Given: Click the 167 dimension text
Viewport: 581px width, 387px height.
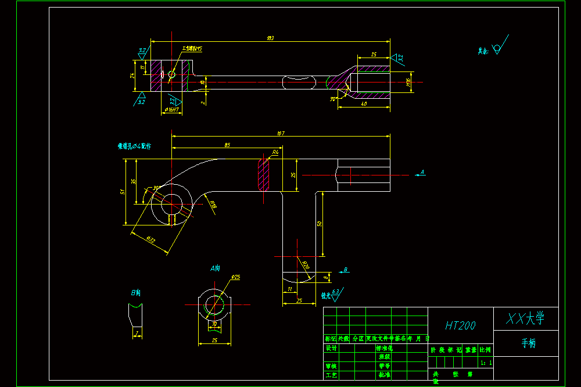Looking at the screenshot, I should coord(281,134).
